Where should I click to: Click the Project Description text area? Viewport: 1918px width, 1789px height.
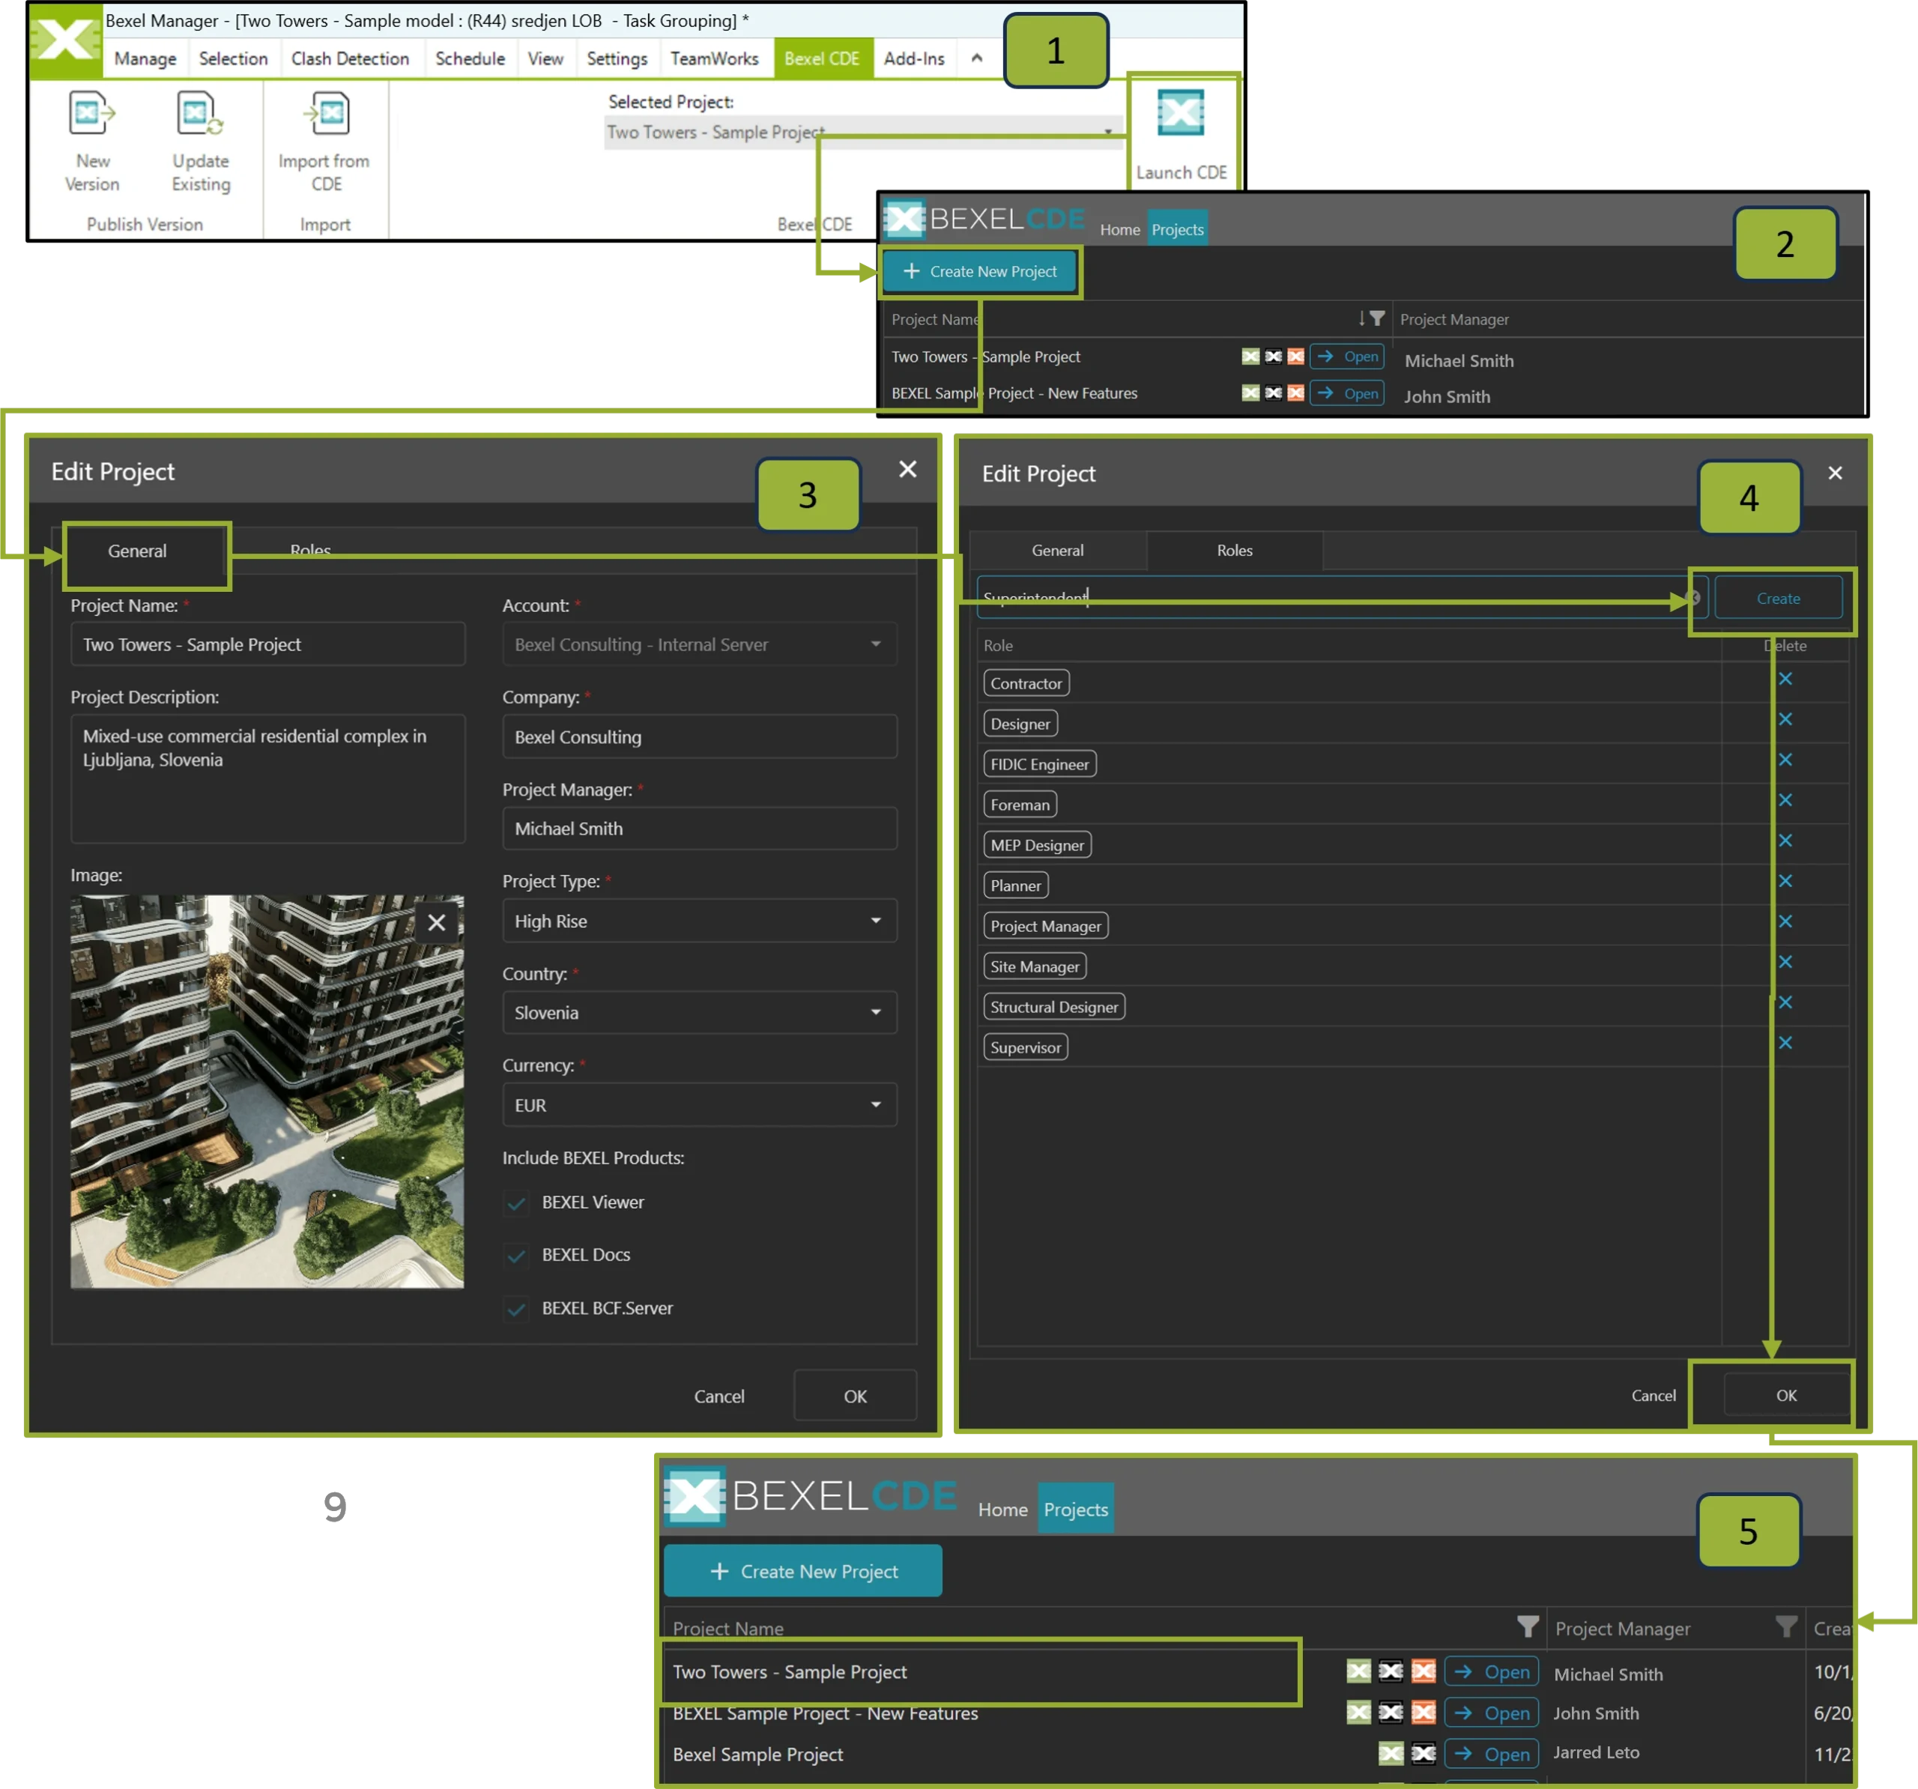(267, 778)
